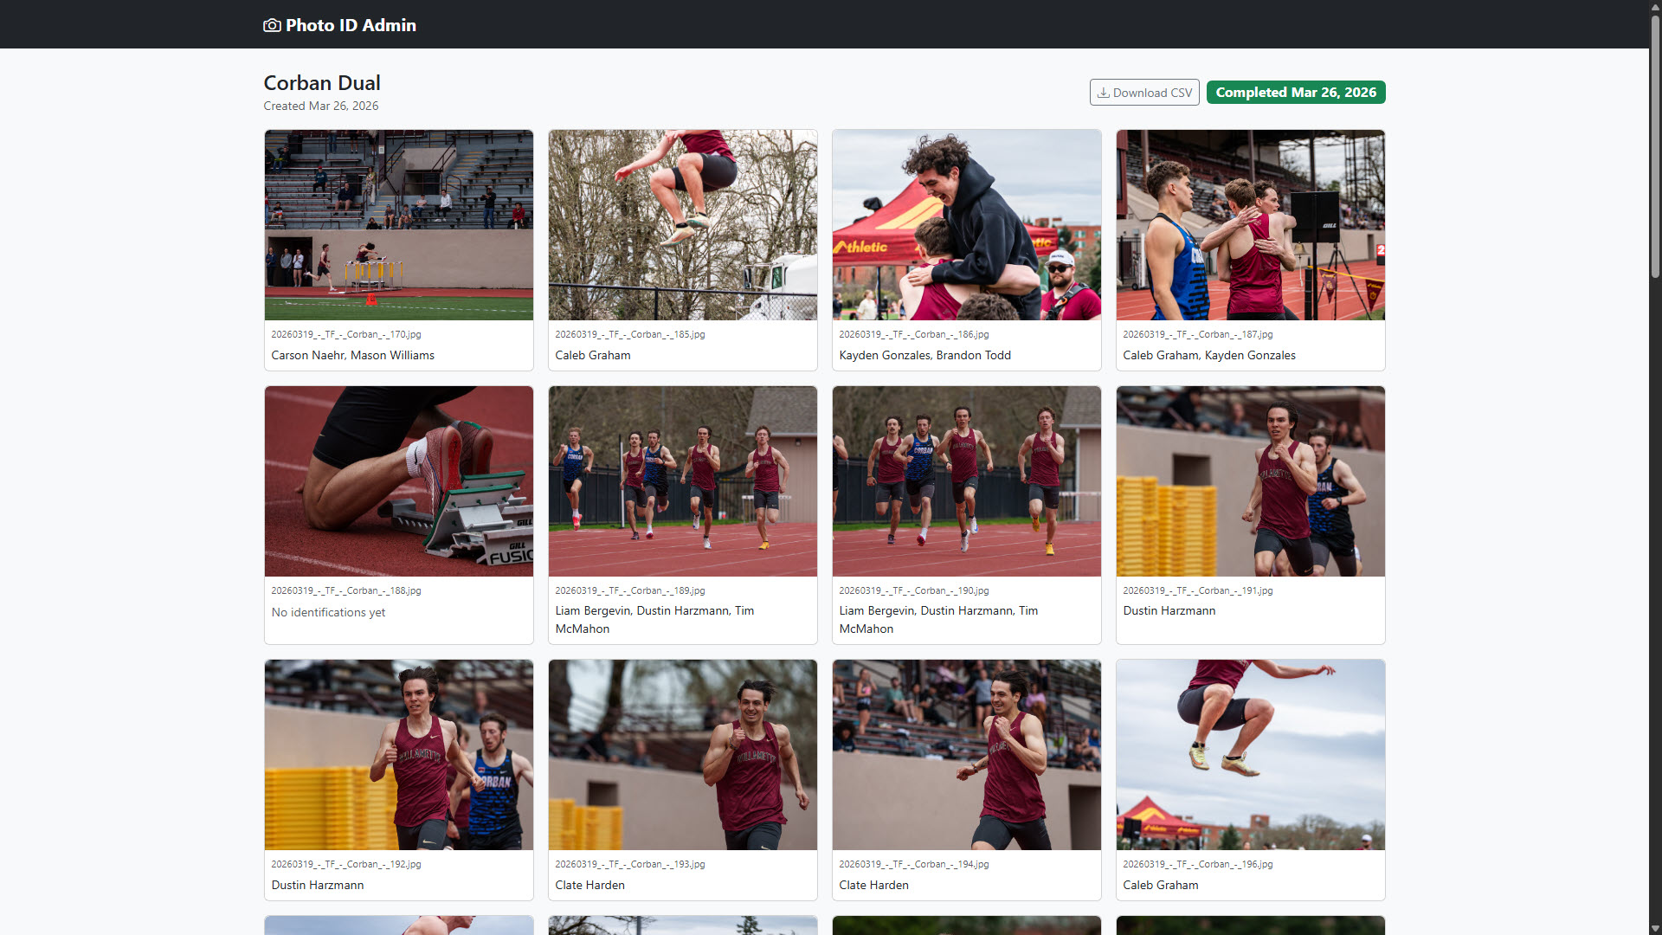This screenshot has height=935, width=1662.
Task: Open photo 170 of hurdles race
Action: click(398, 225)
